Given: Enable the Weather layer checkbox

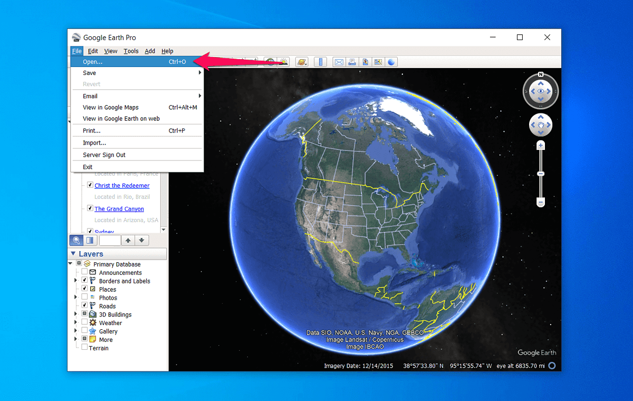Looking at the screenshot, I should tap(84, 322).
